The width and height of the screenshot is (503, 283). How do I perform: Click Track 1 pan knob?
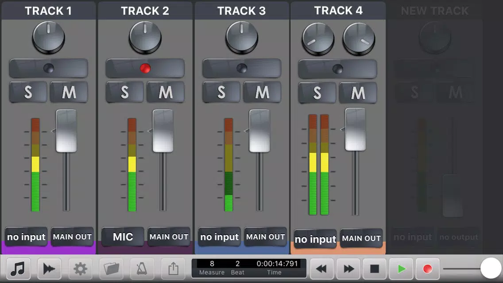point(48,38)
